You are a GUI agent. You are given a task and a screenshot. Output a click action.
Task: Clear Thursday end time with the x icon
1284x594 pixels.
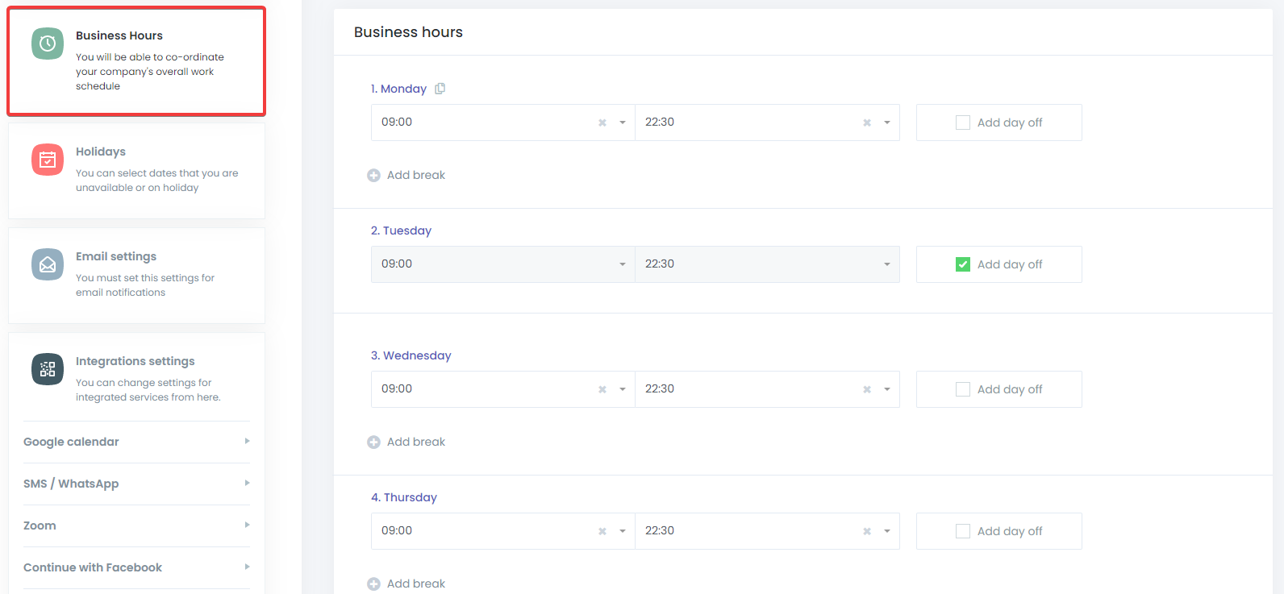tap(867, 531)
